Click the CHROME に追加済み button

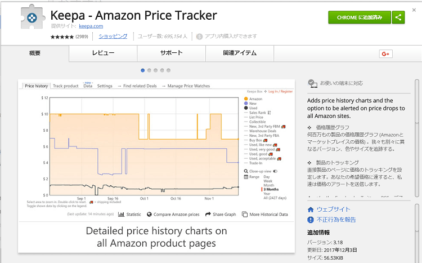point(359,17)
